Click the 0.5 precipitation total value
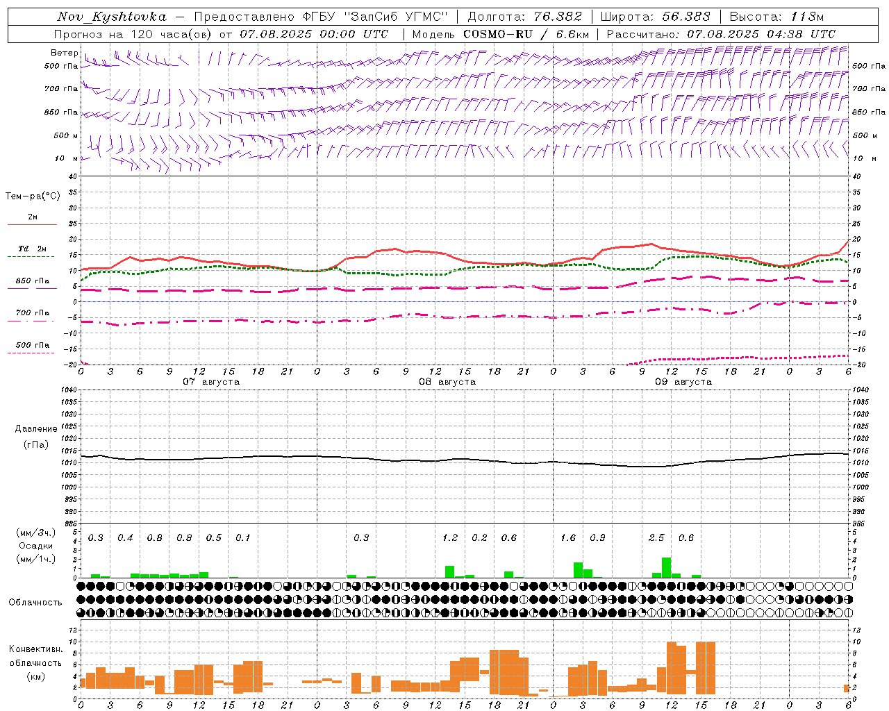The height and width of the screenshot is (711, 889). 214,538
